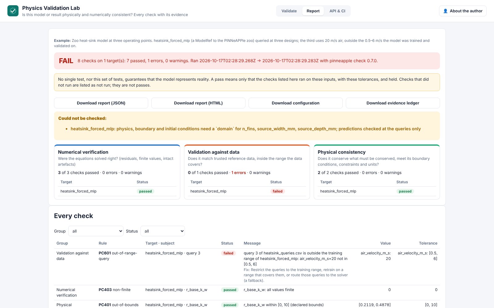This screenshot has width=494, height=308.
Task: Download report (HTML)
Action: (x=198, y=103)
